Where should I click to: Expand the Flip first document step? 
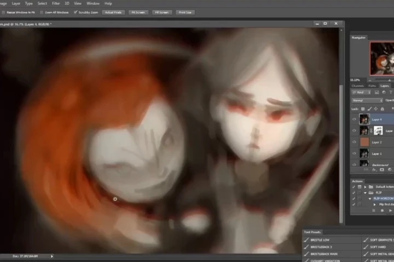(375, 204)
